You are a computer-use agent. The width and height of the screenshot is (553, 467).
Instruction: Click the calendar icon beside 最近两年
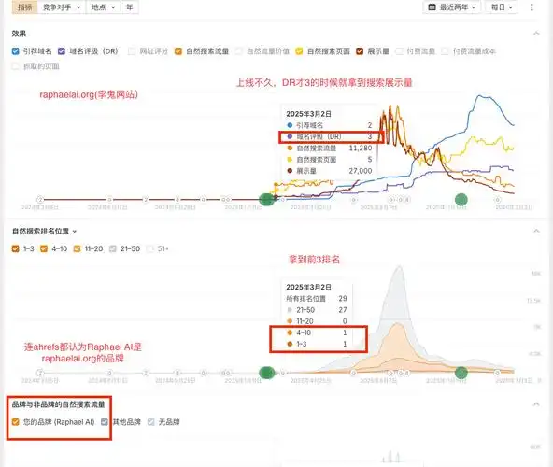tap(432, 7)
